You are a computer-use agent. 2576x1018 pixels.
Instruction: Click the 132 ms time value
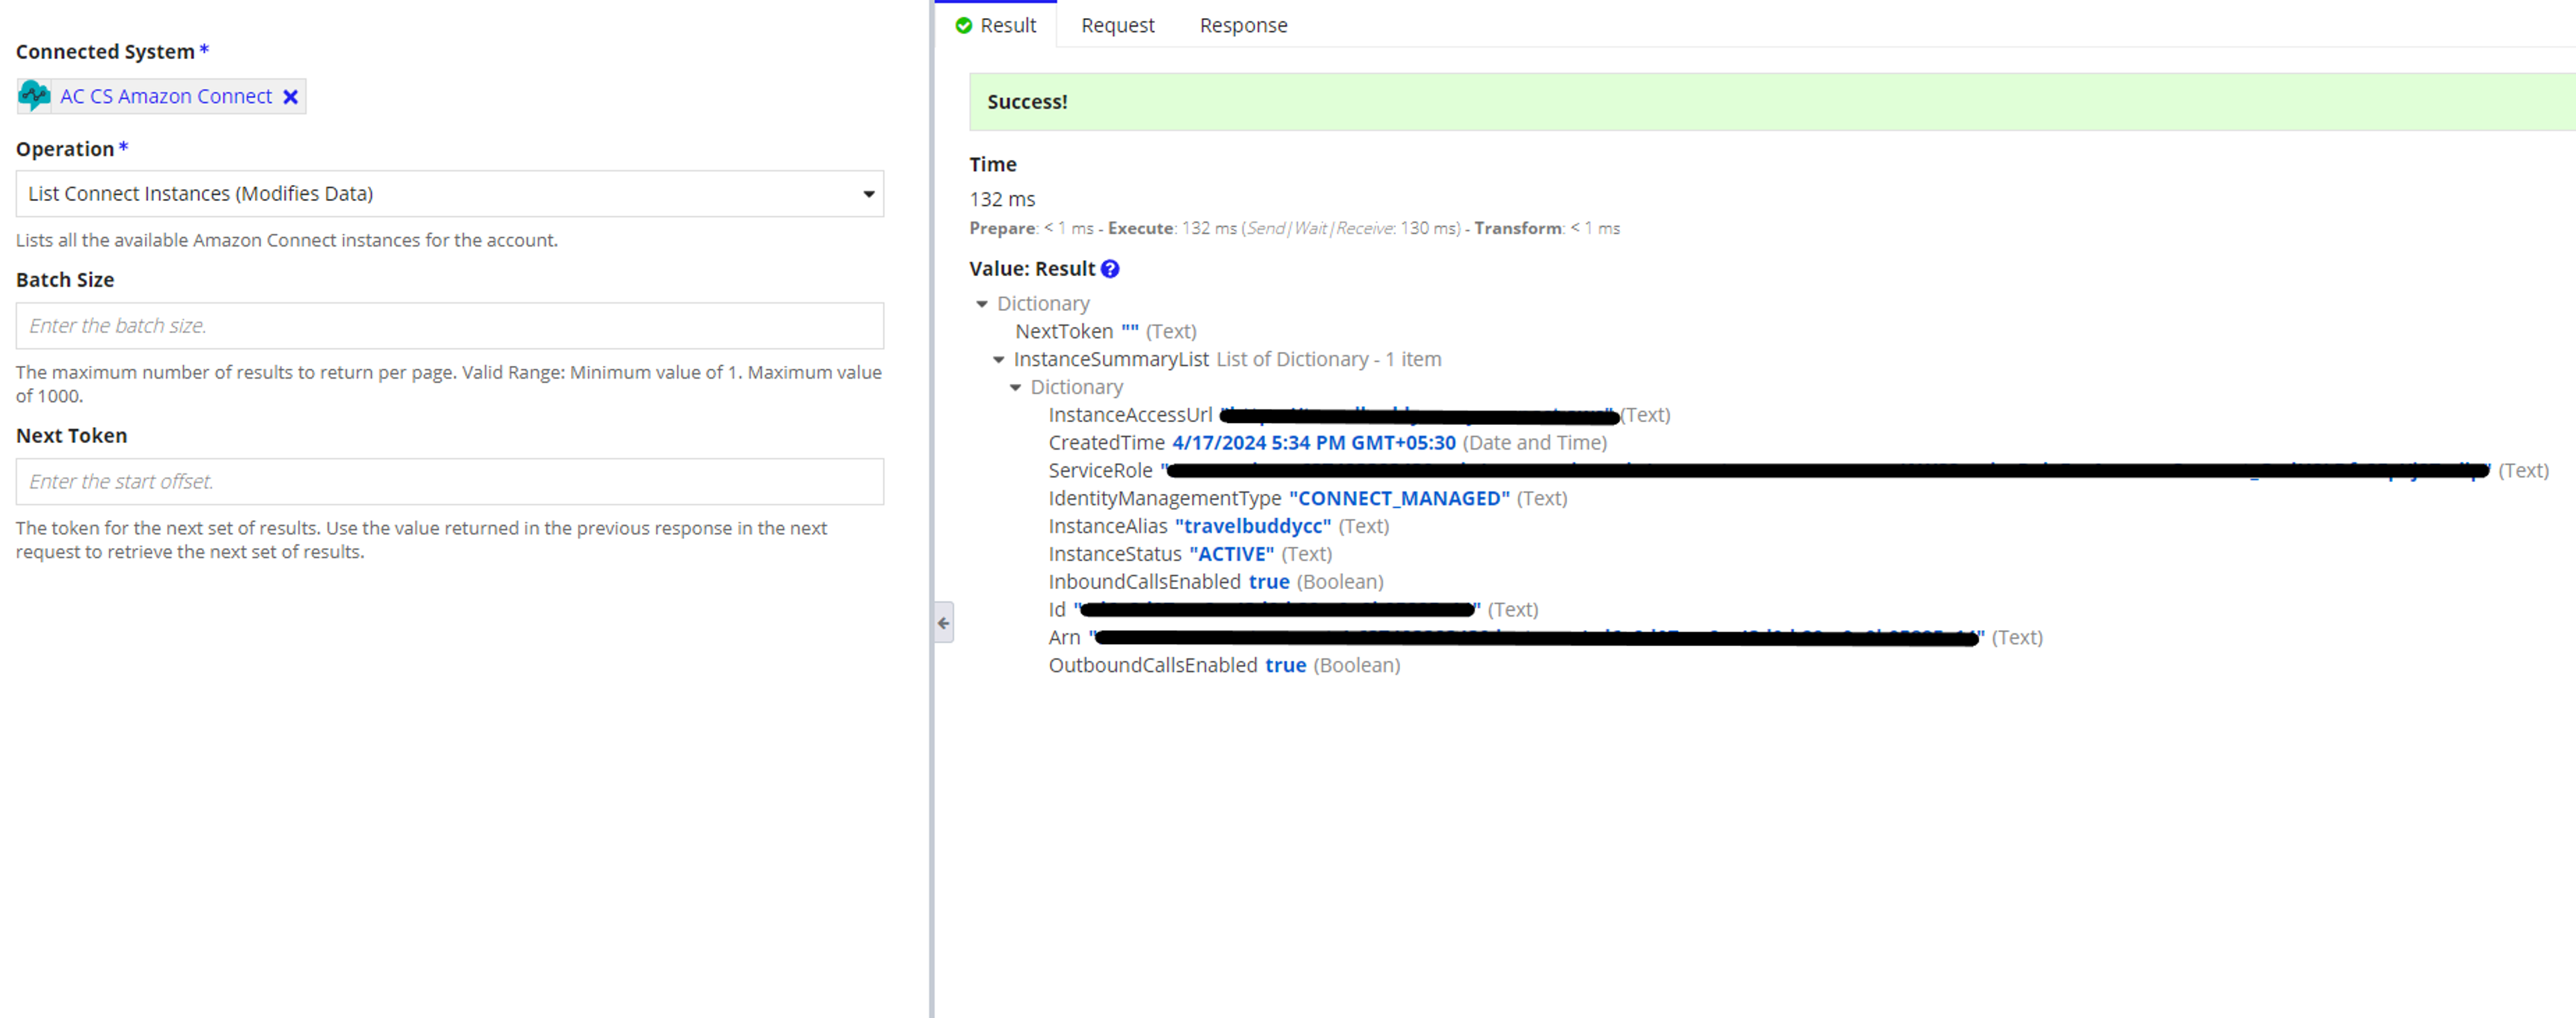pyautogui.click(x=1002, y=200)
